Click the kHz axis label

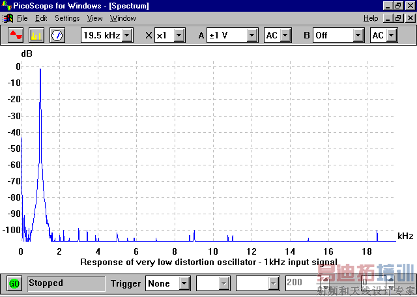point(405,236)
